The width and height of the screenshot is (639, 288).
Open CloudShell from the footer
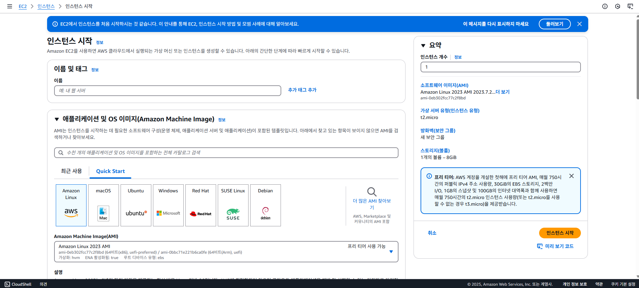(x=18, y=284)
